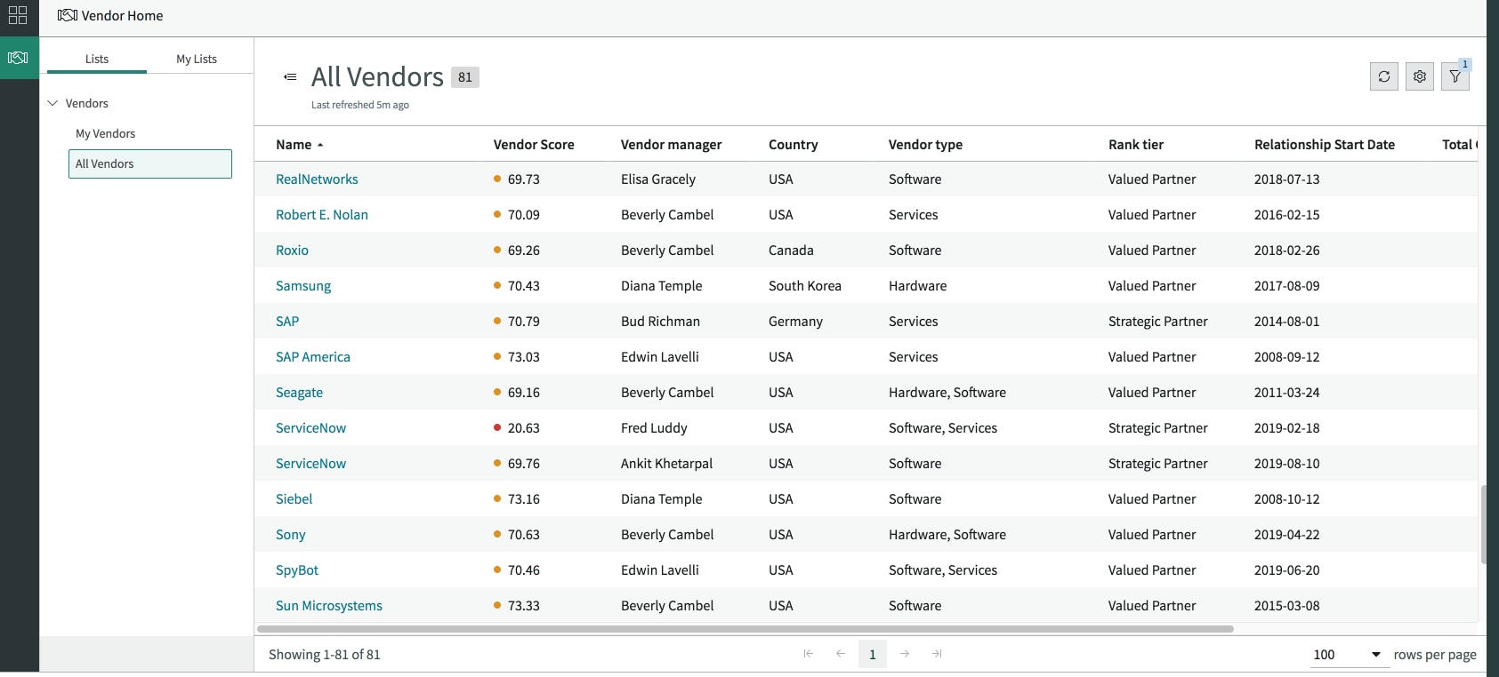Image resolution: width=1499 pixels, height=677 pixels.
Task: Click the Vendor Score column header
Action: 534,145
